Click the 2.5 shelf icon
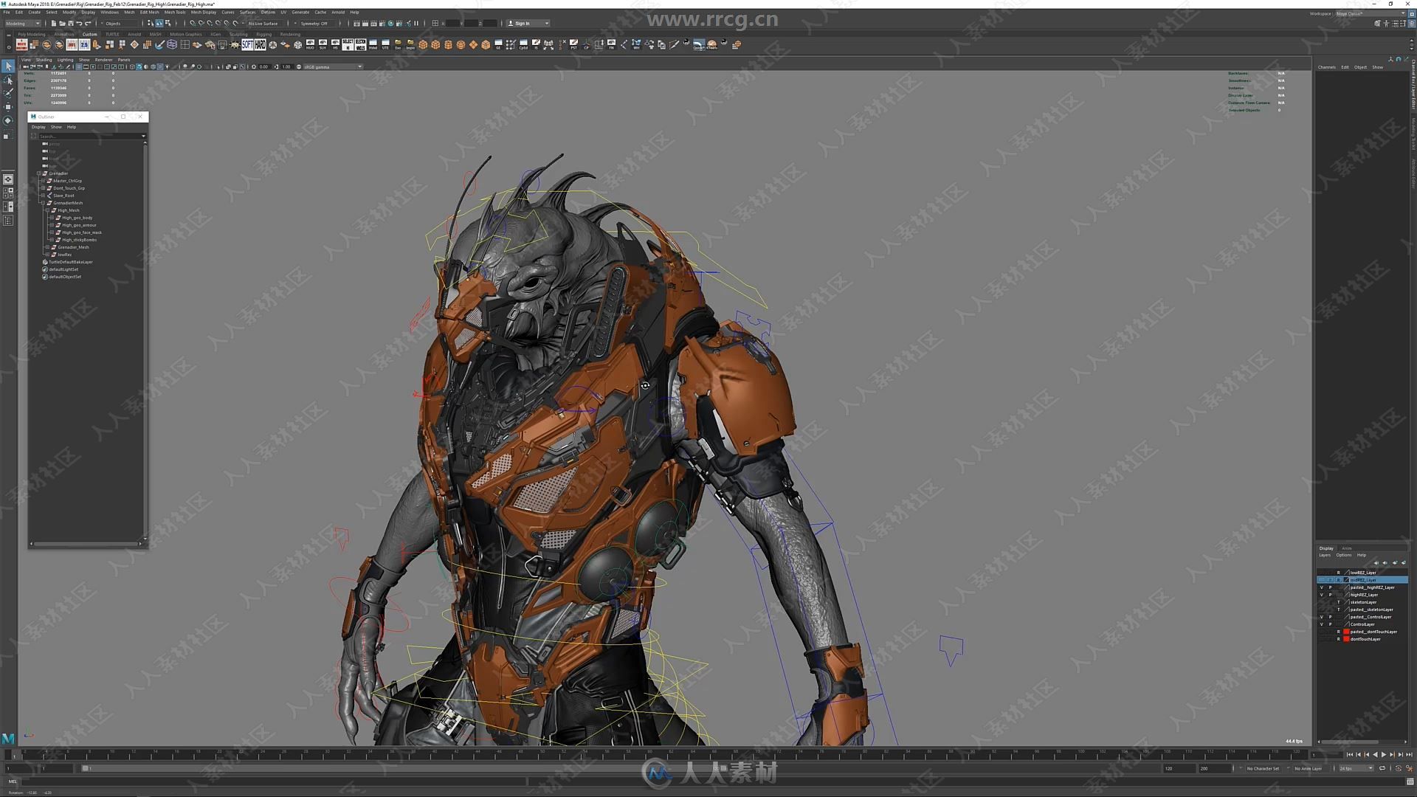 tap(84, 45)
